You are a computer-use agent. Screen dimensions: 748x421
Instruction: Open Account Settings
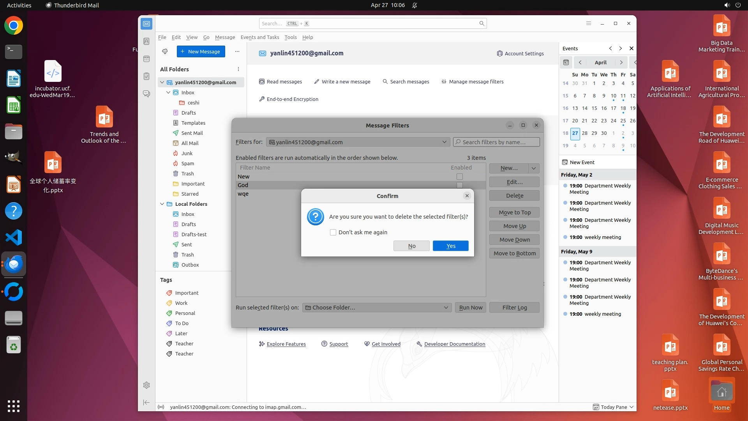tap(520, 53)
